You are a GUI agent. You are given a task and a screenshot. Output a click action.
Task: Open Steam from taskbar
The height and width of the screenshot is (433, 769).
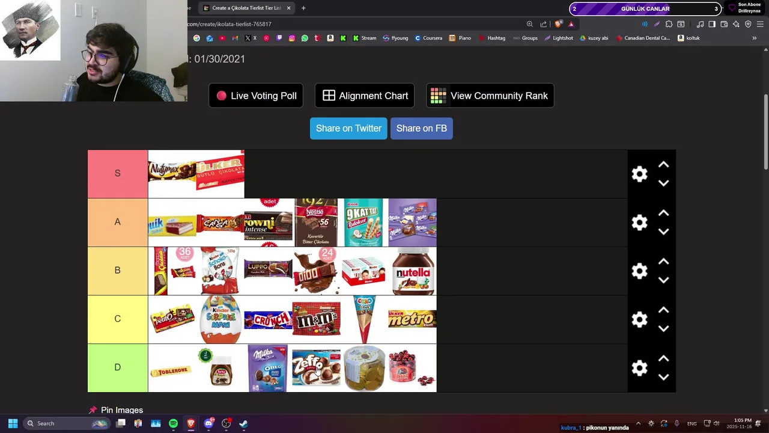click(243, 423)
